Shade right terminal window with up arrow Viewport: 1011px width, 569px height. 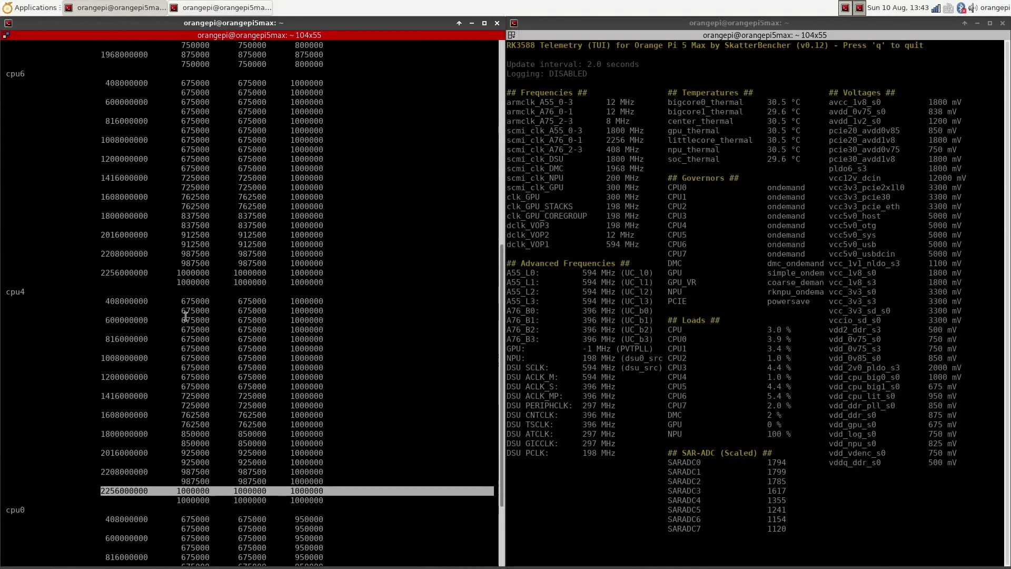(x=965, y=23)
